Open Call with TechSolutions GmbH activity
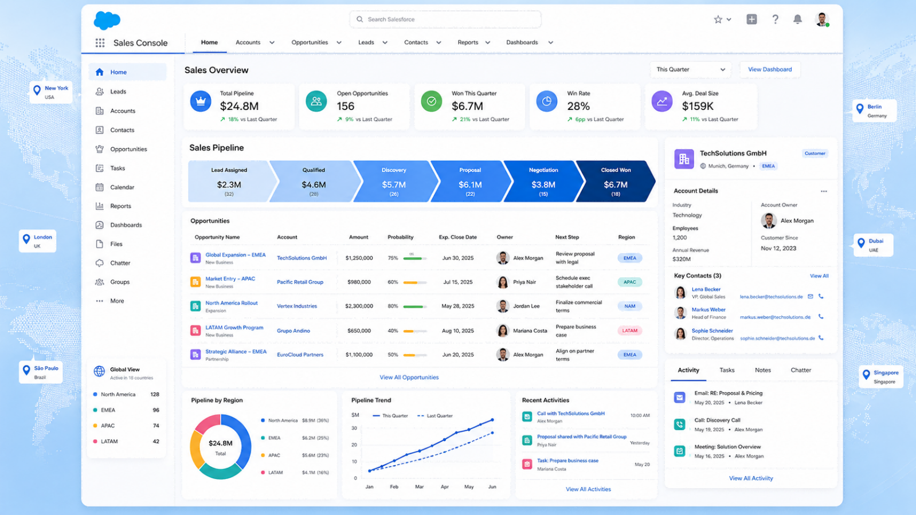The image size is (916, 515). (571, 414)
